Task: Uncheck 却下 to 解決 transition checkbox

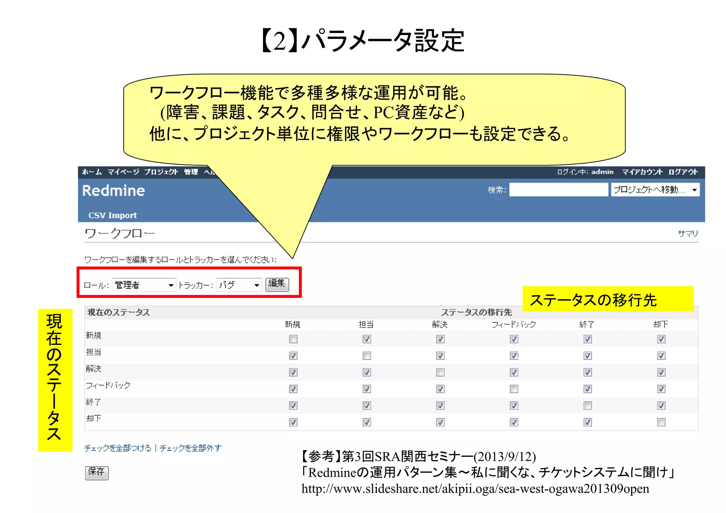Action: (x=440, y=422)
